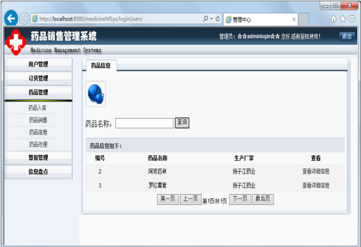This screenshot has height=247, width=361.
Task: Collapse the 药品管理 menu section
Action: point(38,93)
